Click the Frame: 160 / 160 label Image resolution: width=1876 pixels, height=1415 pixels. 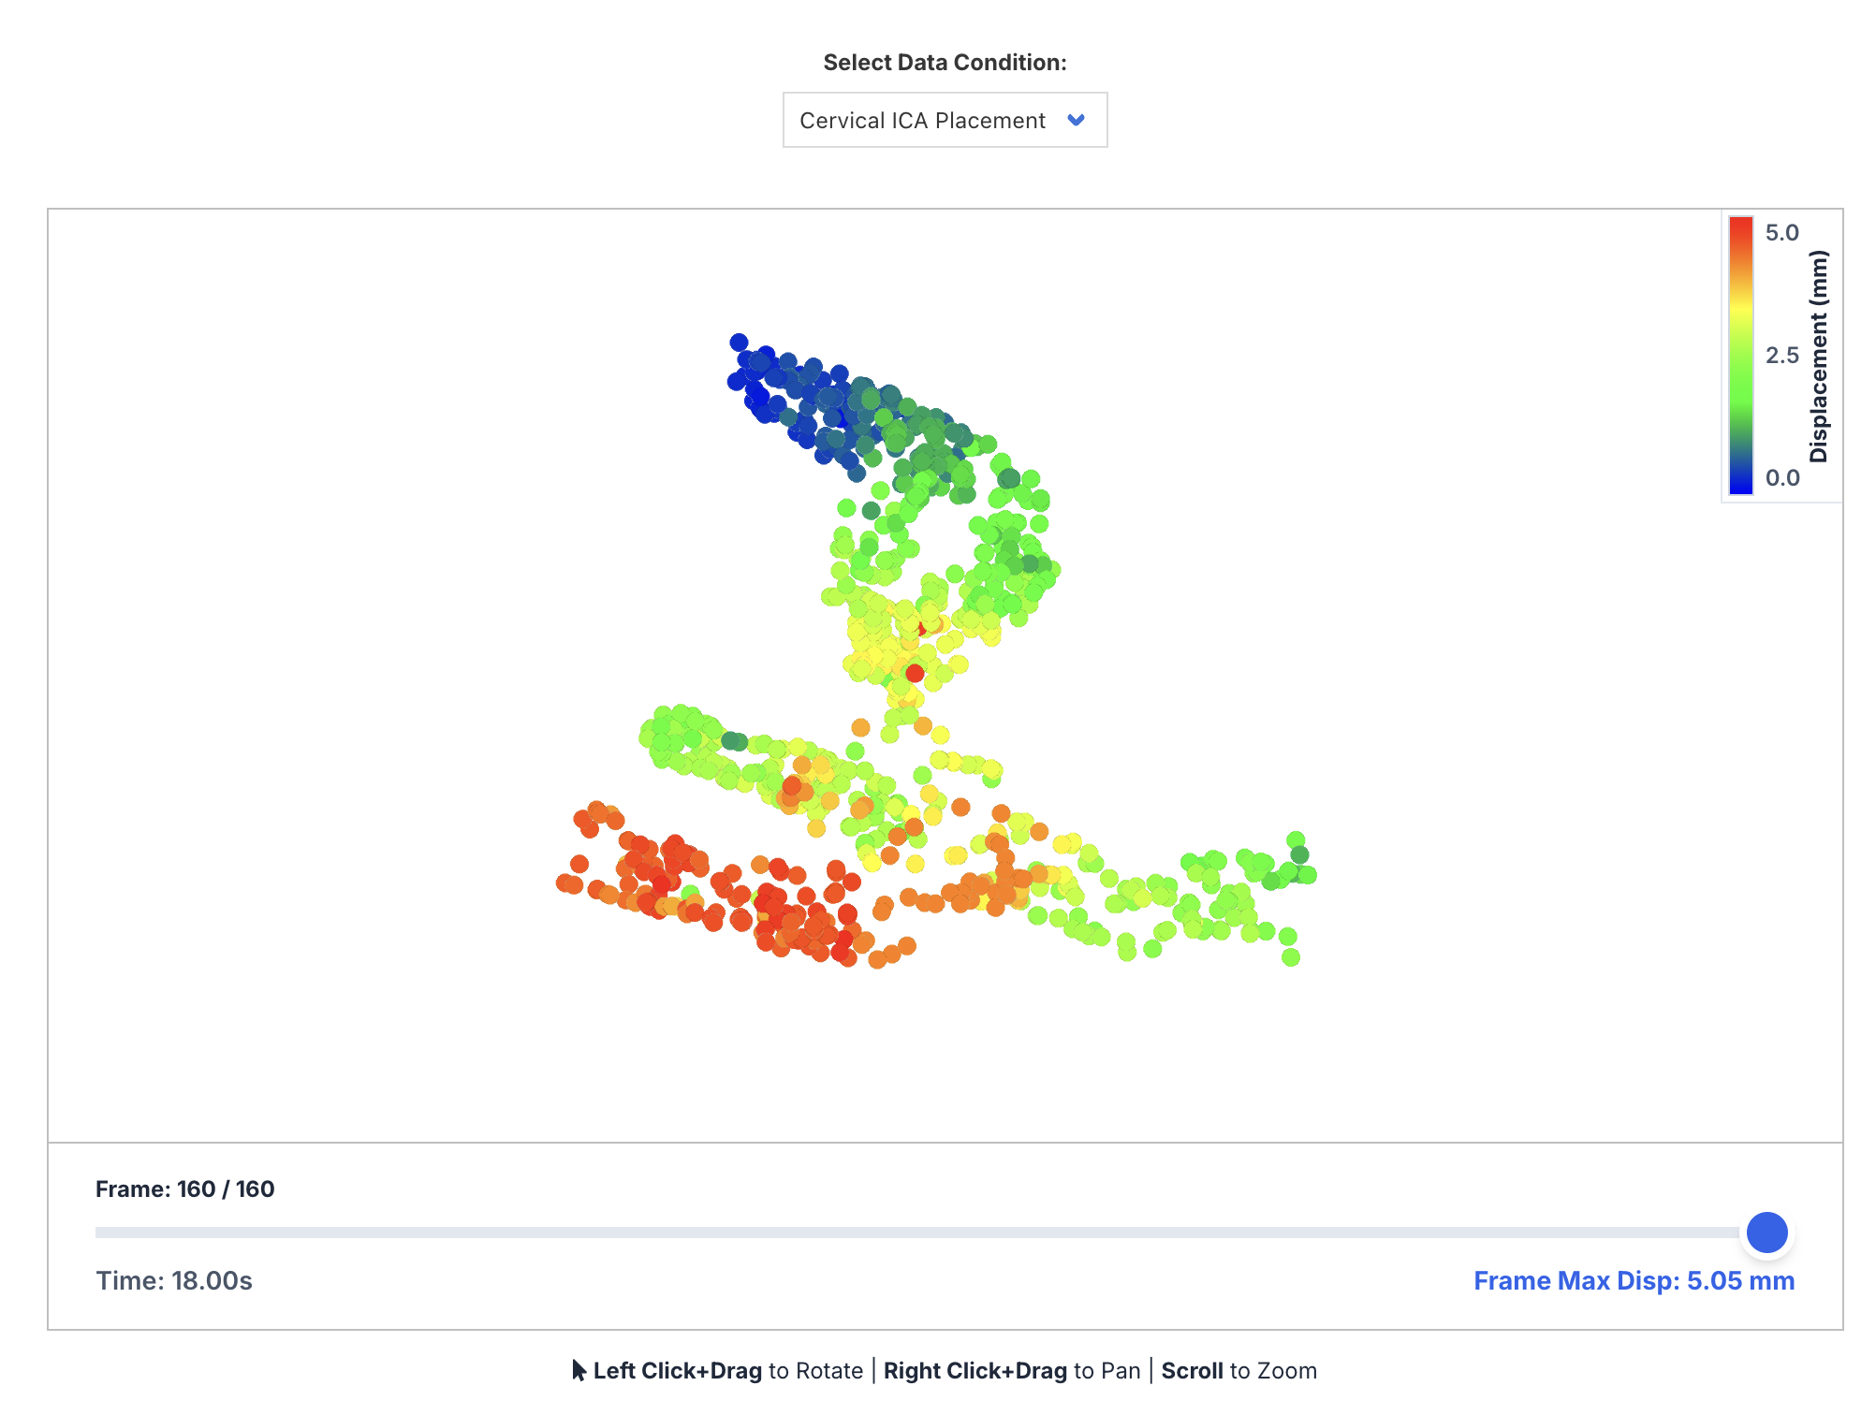tap(184, 1189)
